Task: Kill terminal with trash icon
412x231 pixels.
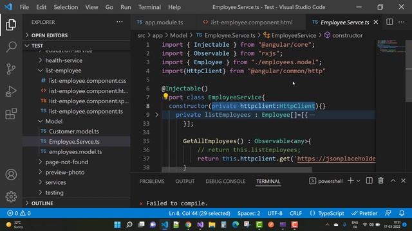Action: click(x=380, y=181)
